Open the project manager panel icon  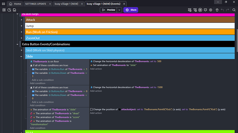coord(4,10)
